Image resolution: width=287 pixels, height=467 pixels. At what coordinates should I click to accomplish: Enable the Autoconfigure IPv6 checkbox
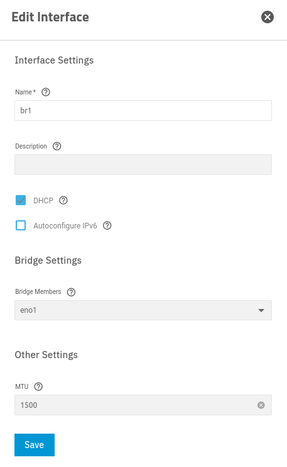point(21,225)
